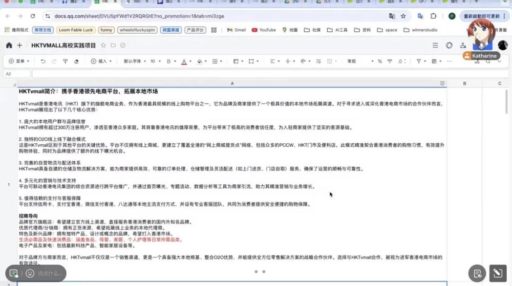The height and width of the screenshot is (286, 512).
Task: Select column A header
Action: click(232, 83)
